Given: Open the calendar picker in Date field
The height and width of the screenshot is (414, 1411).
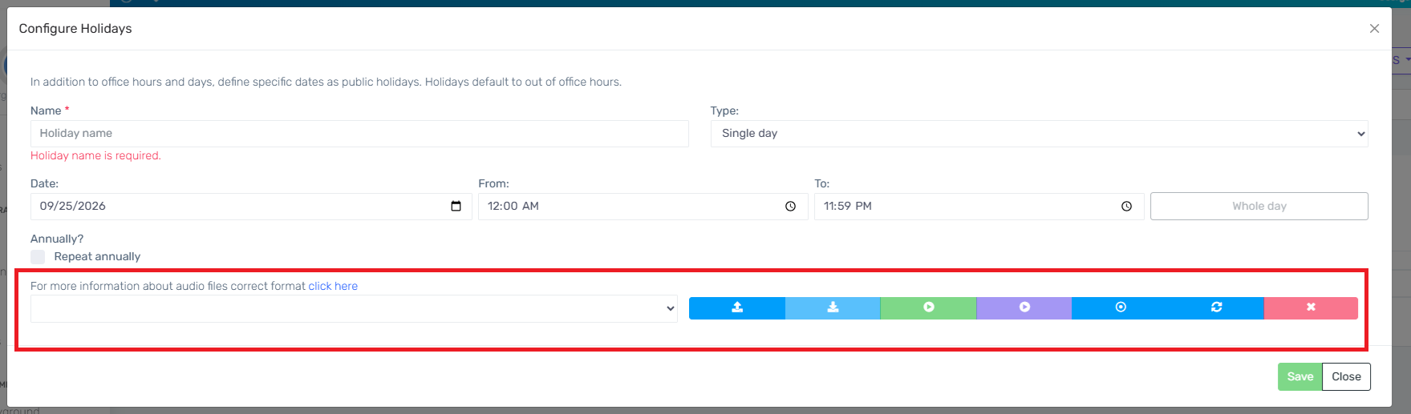Looking at the screenshot, I should point(456,207).
